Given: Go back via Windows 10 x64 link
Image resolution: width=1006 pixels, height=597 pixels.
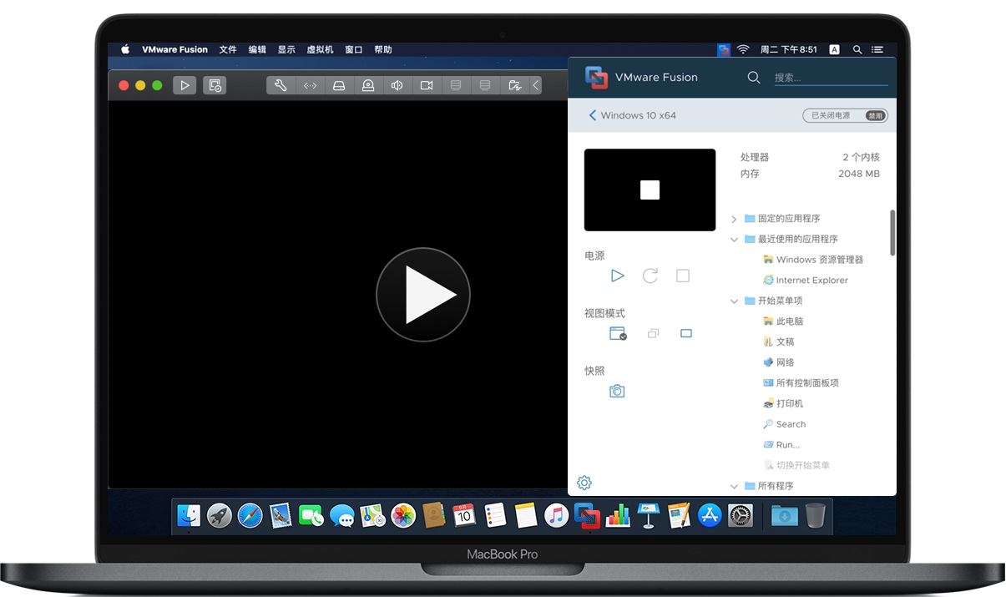Looking at the screenshot, I should point(632,115).
